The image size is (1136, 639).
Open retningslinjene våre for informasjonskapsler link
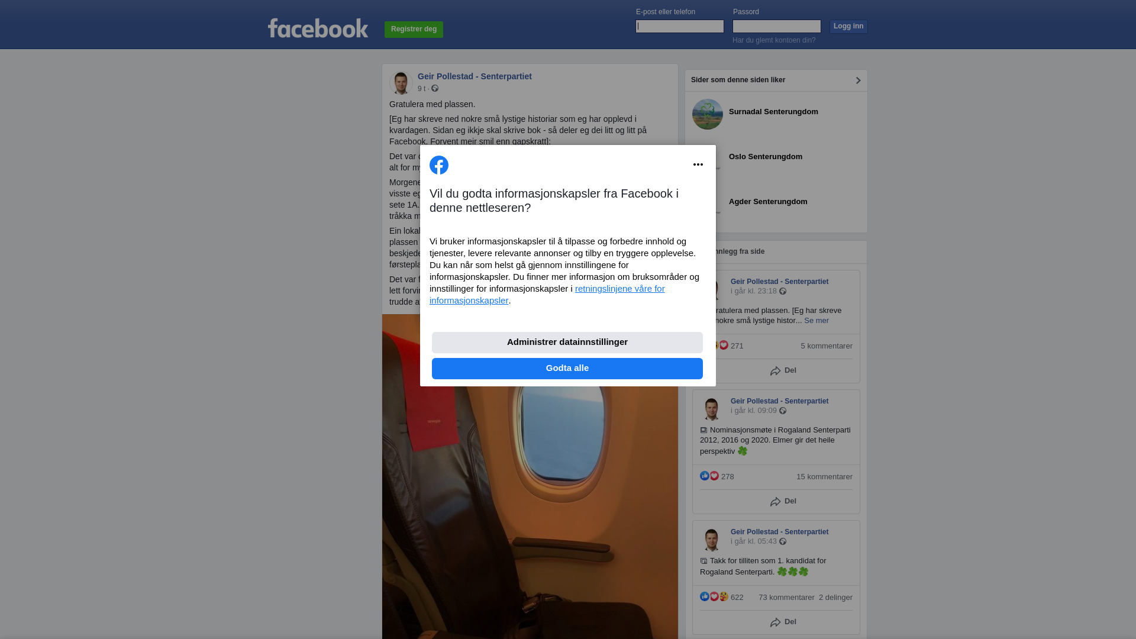(547, 295)
